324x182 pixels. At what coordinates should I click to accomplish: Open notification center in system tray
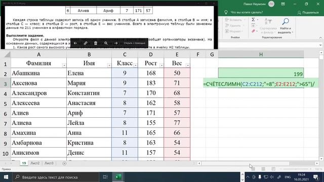[x=316, y=177]
